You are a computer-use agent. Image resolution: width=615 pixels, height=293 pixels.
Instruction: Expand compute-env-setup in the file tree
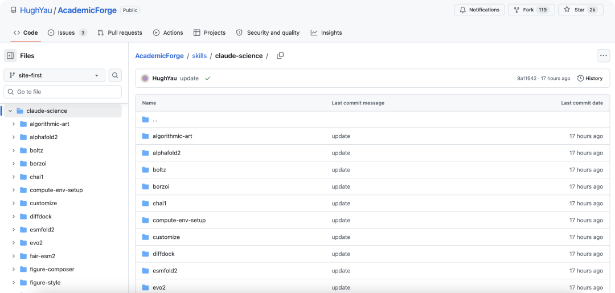pyautogui.click(x=13, y=190)
